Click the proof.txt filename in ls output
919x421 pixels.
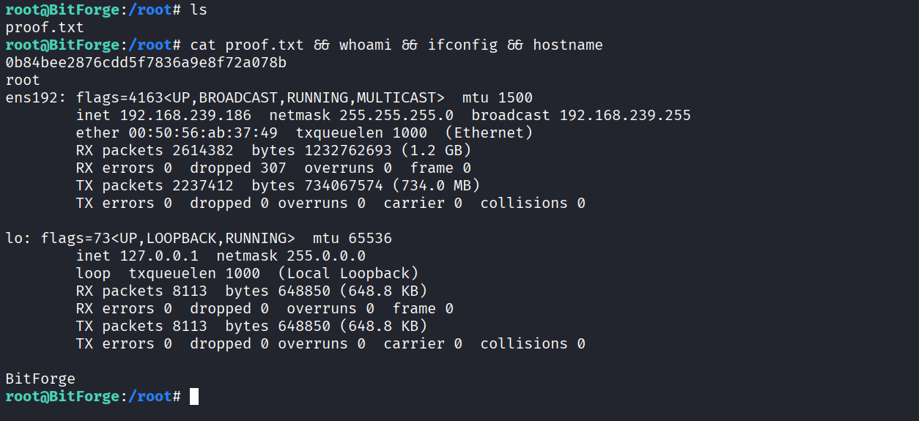(45, 28)
